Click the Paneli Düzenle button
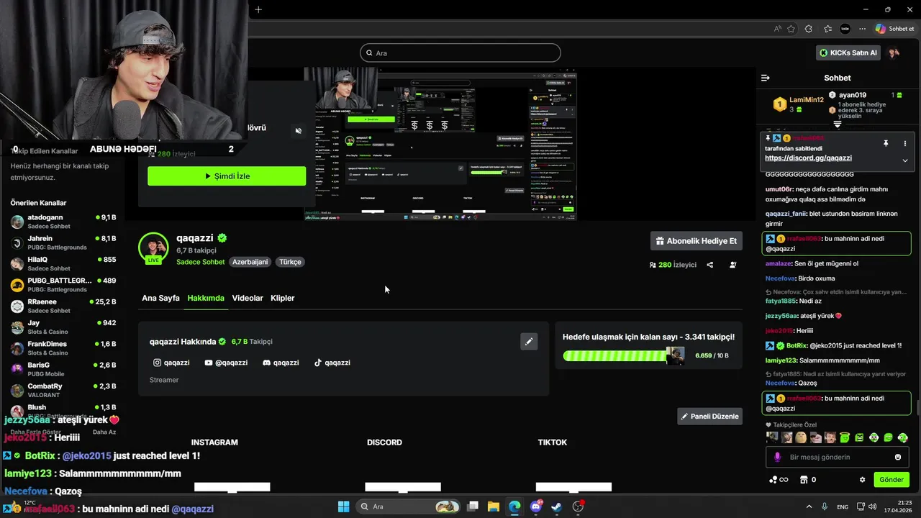921x518 pixels. [x=709, y=416]
